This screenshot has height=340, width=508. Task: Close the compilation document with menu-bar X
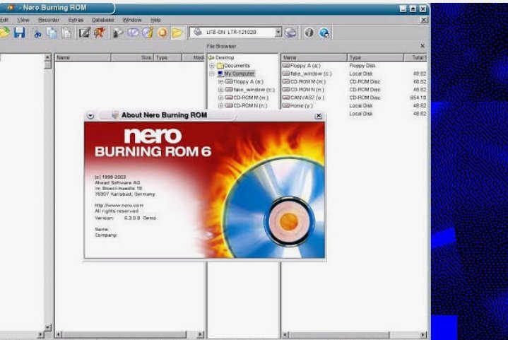pos(423,20)
